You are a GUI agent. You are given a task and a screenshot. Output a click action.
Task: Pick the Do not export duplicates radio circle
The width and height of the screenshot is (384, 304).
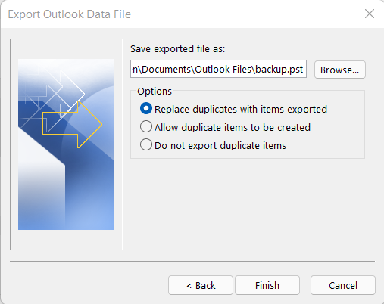pos(146,145)
